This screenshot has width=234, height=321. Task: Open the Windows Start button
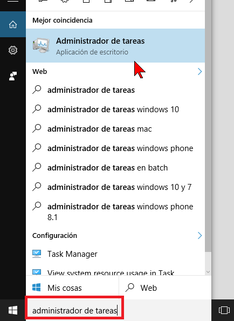click(x=13, y=310)
